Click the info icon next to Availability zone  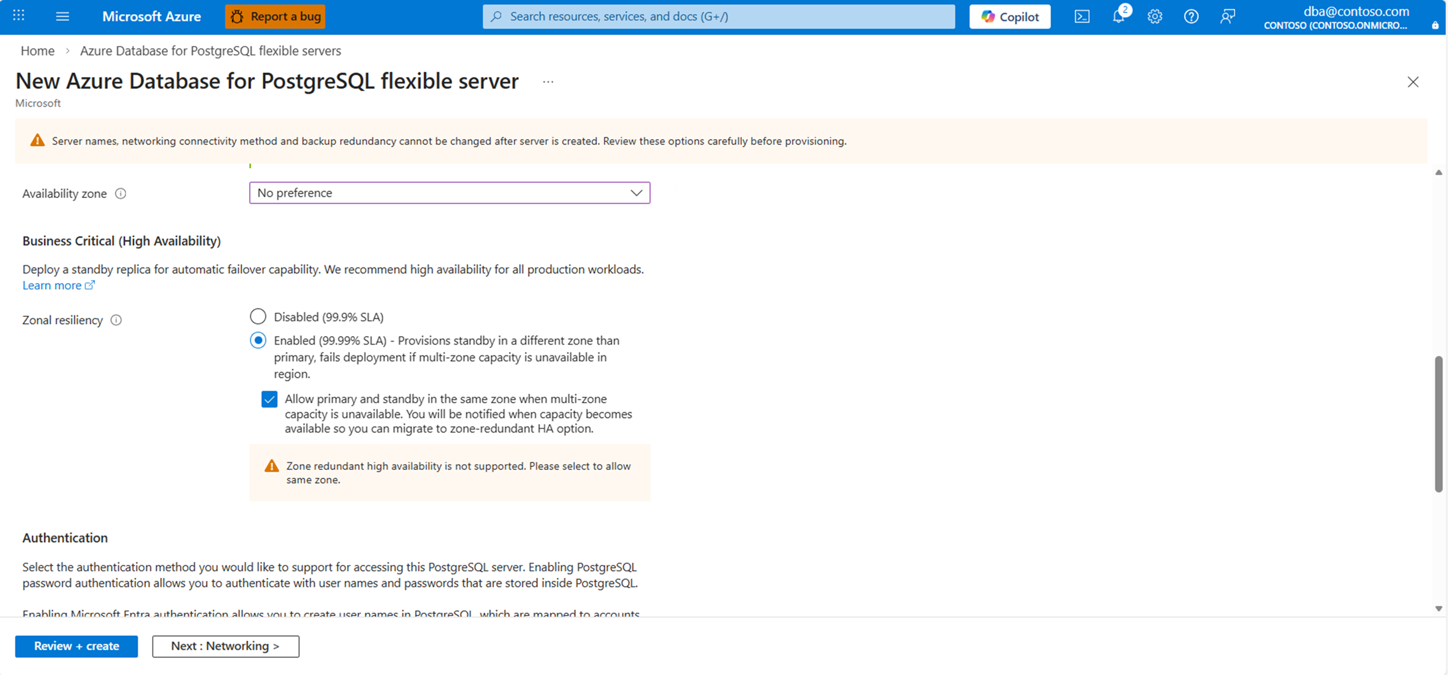click(120, 193)
